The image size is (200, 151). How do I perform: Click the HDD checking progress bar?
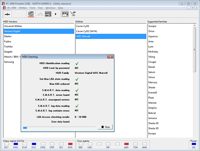(59, 127)
